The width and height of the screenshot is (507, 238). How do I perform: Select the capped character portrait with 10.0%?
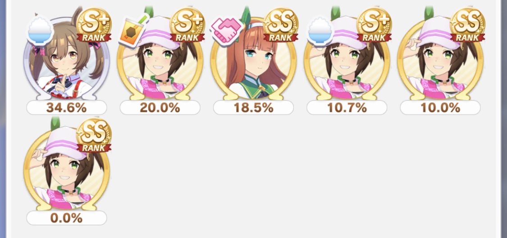click(x=440, y=58)
